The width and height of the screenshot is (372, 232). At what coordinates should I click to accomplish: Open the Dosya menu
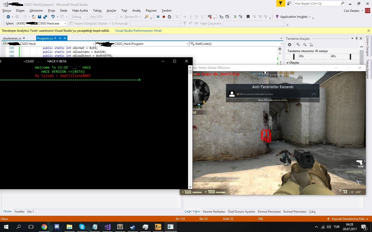tap(7, 11)
